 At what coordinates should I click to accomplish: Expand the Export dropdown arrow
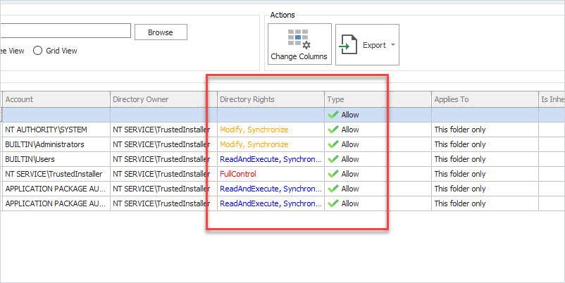393,45
